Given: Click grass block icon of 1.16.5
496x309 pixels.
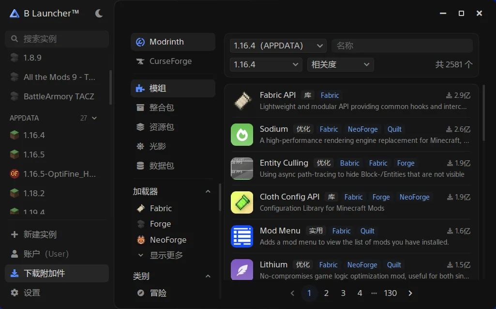Looking at the screenshot, I should (x=15, y=154).
